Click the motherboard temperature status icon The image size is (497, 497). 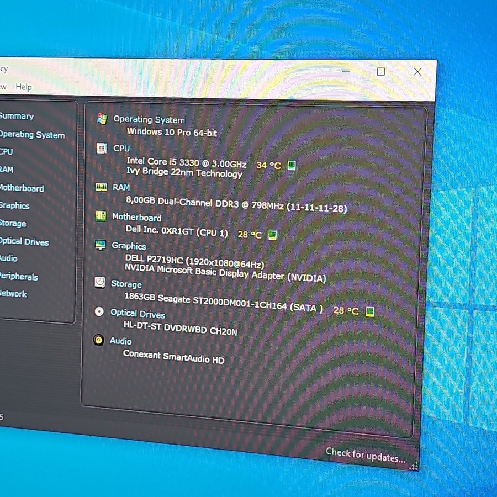click(x=272, y=235)
